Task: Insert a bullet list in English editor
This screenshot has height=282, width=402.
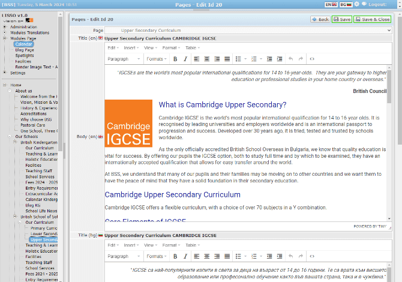Action: point(238,59)
